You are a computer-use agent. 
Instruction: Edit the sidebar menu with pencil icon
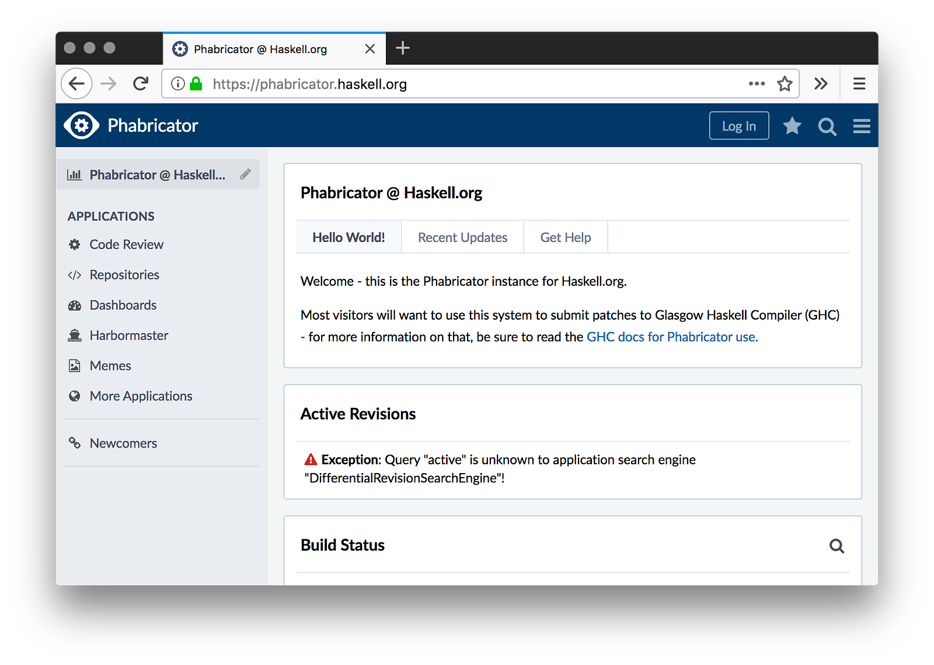[245, 174]
